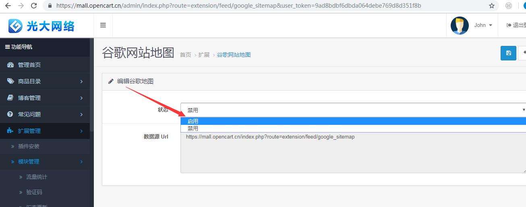This screenshot has width=526, height=207.
Task: Bookmark page with the star icon
Action: (491, 6)
